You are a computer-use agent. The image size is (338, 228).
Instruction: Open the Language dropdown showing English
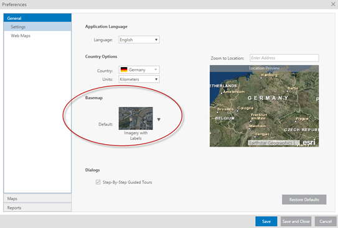click(139, 40)
